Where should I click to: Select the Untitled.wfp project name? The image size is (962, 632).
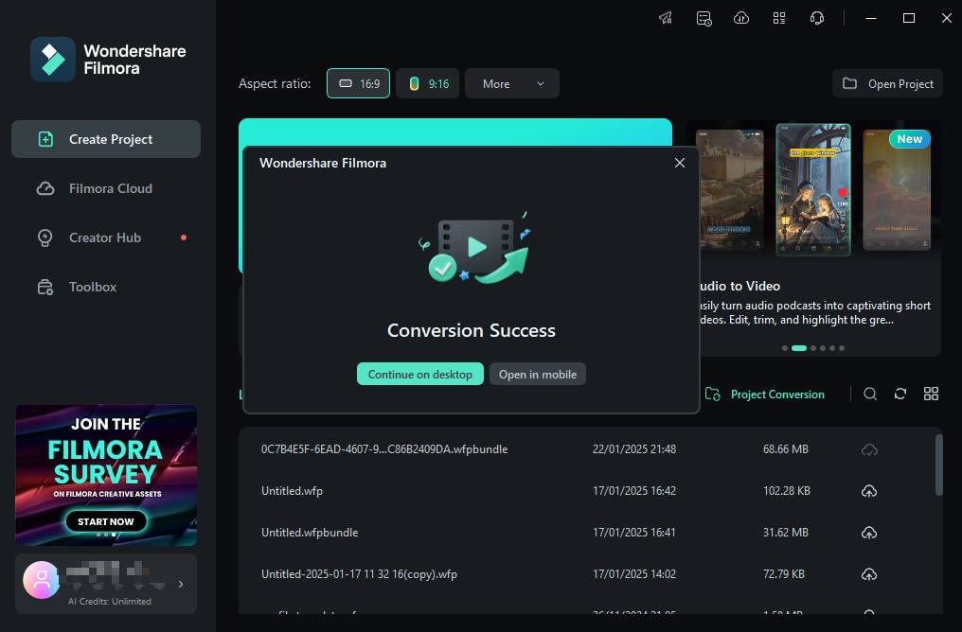(x=292, y=491)
